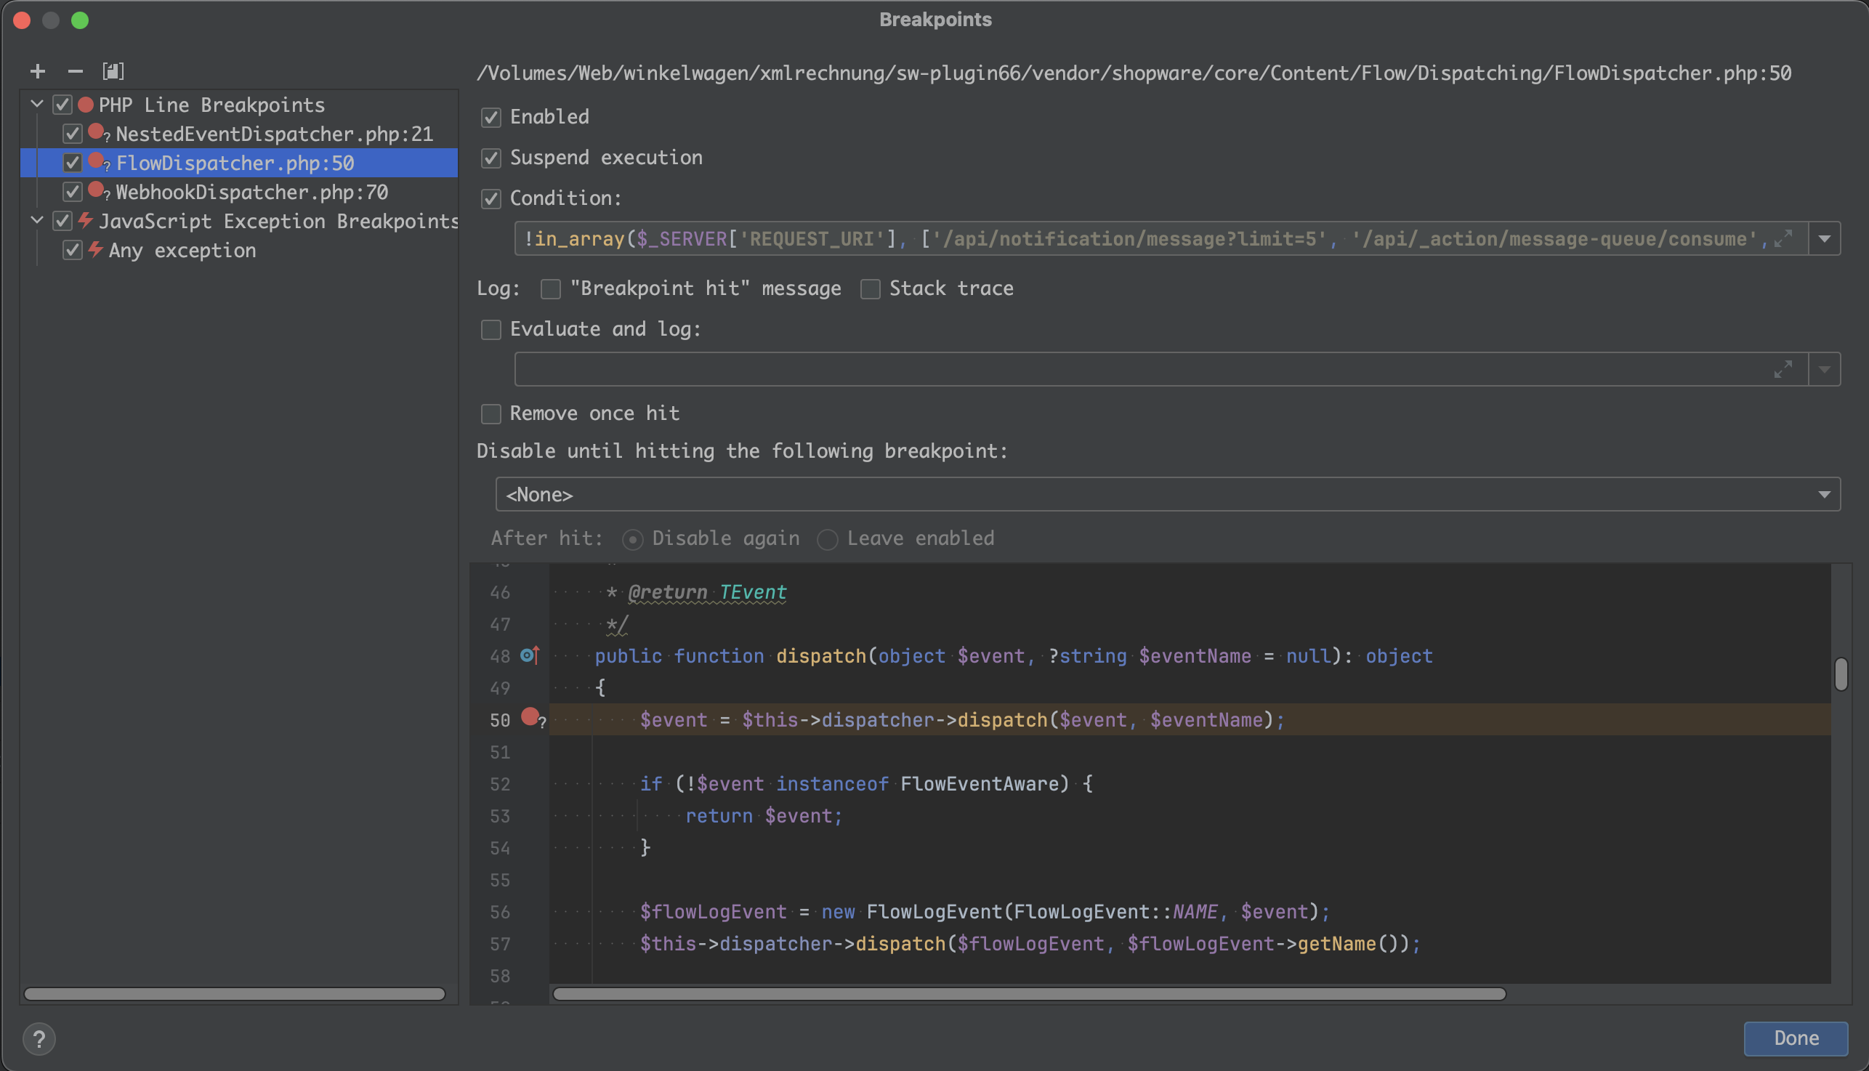Image resolution: width=1869 pixels, height=1071 pixels.
Task: Click line number 56 in the gutter
Action: [x=500, y=911]
